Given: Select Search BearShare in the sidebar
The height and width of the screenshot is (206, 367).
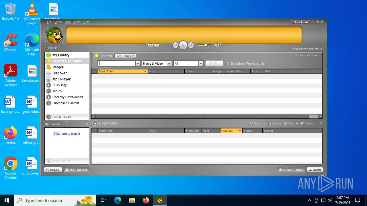Looking at the screenshot, I should tap(67, 61).
